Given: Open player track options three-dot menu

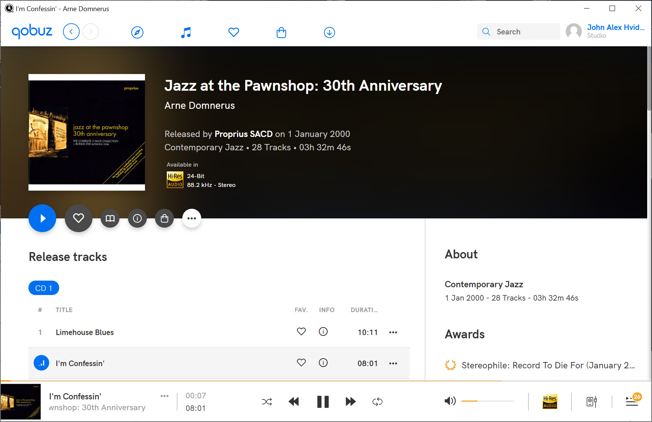Looking at the screenshot, I should click(165, 396).
